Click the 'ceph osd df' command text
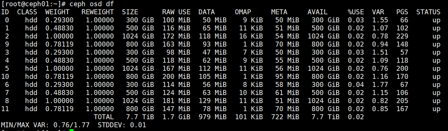Screen dimensions: 448x131 click(92, 4)
